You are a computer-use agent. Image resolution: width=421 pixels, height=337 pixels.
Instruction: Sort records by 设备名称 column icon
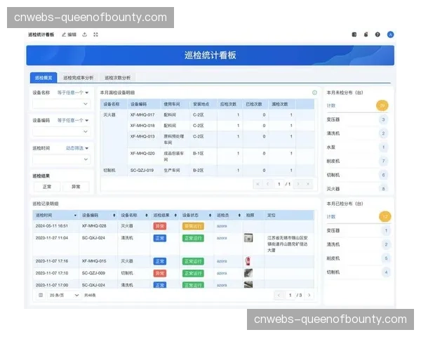click(147, 216)
